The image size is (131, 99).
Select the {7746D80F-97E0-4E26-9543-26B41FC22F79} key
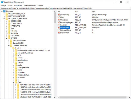pos(34,50)
